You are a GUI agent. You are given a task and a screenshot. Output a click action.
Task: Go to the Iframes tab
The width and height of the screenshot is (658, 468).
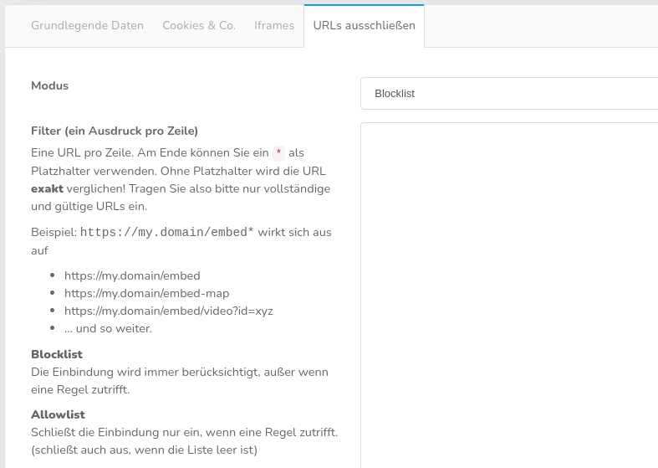click(274, 25)
